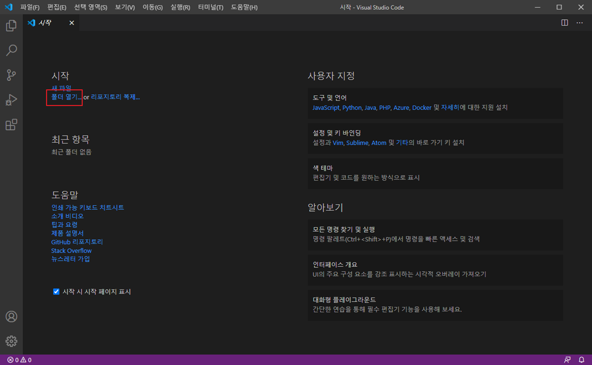Open the 뉴스레터 가입 link
This screenshot has width=592, height=365.
pyautogui.click(x=70, y=259)
